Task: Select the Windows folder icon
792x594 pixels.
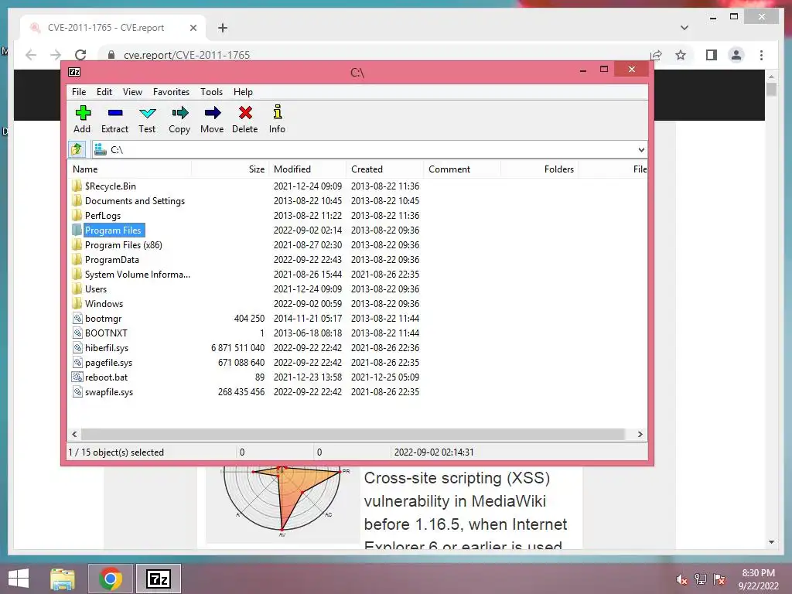Action: (77, 303)
